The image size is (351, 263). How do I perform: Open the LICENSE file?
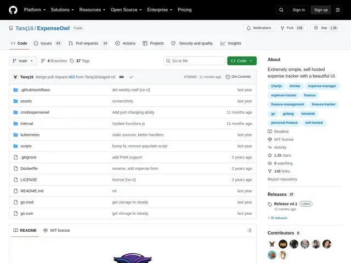[x=29, y=180]
